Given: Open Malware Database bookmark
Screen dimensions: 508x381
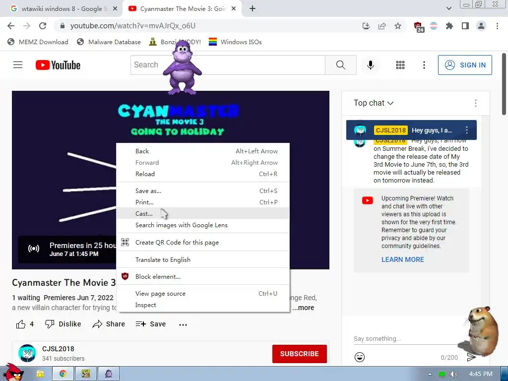Looking at the screenshot, I should (x=109, y=42).
